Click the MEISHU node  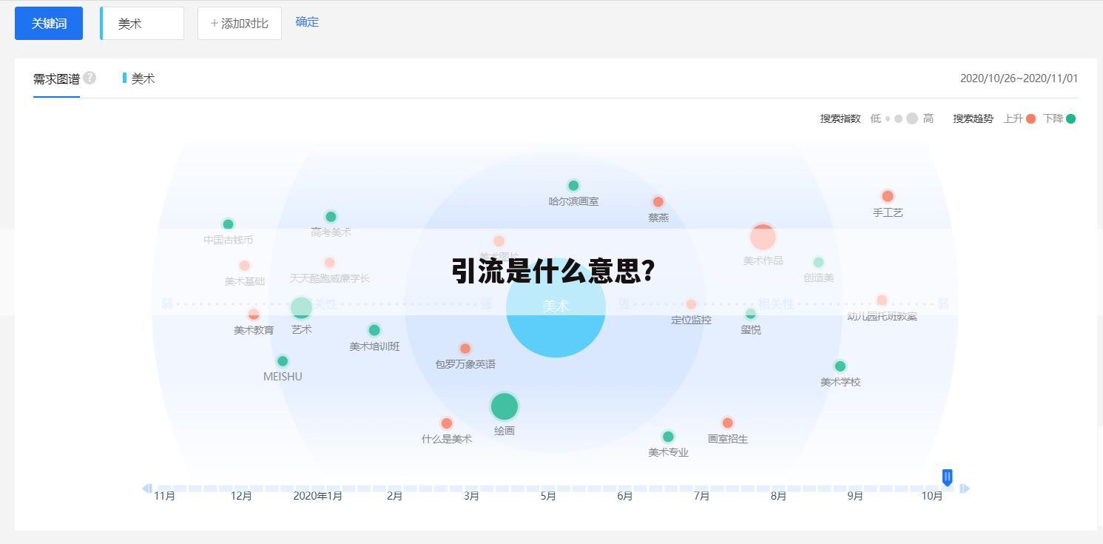pos(283,361)
